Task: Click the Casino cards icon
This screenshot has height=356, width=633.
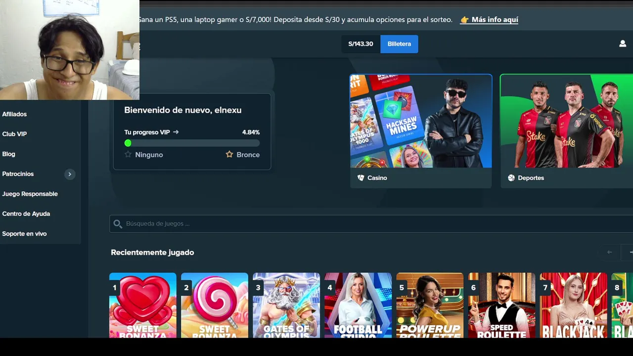Action: point(361,178)
